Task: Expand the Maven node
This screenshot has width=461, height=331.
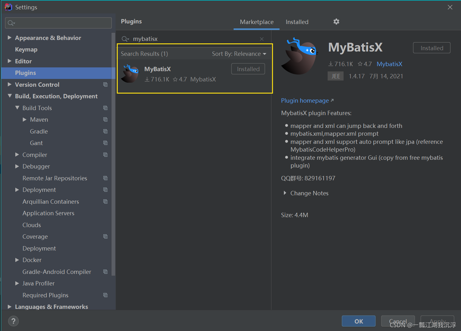Action: (25, 119)
